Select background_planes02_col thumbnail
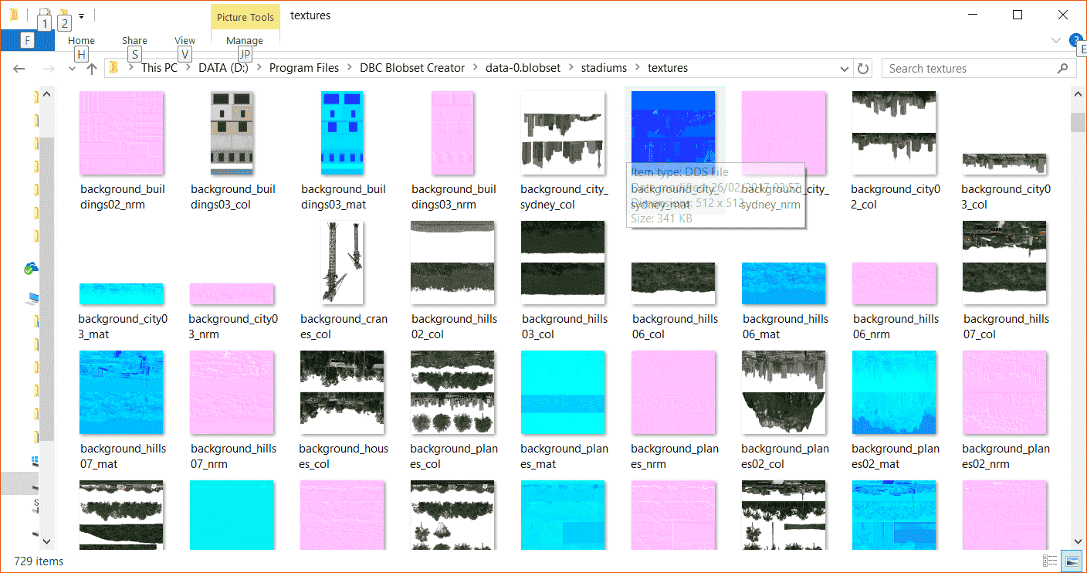Screen dimensions: 1087x573 click(x=784, y=392)
